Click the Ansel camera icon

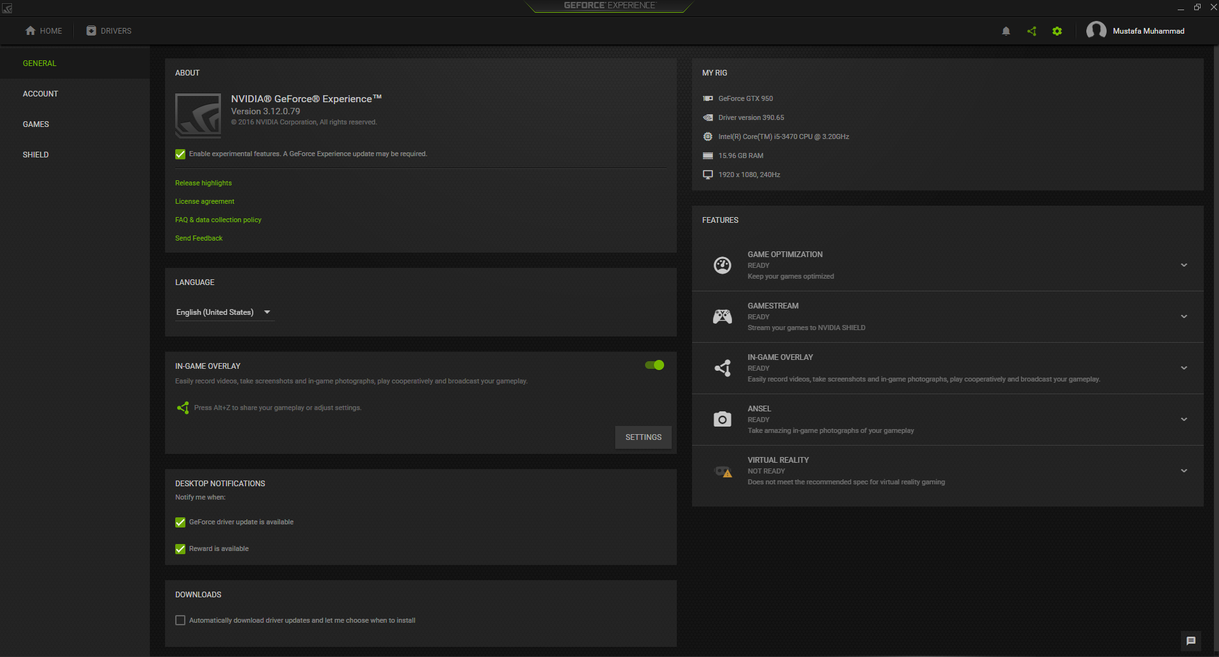[723, 420]
